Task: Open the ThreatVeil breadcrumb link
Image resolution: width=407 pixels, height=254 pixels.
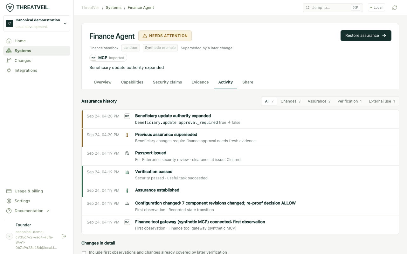Action: [x=90, y=8]
